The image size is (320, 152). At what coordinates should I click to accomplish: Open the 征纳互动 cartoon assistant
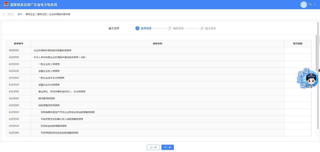pos(309,80)
